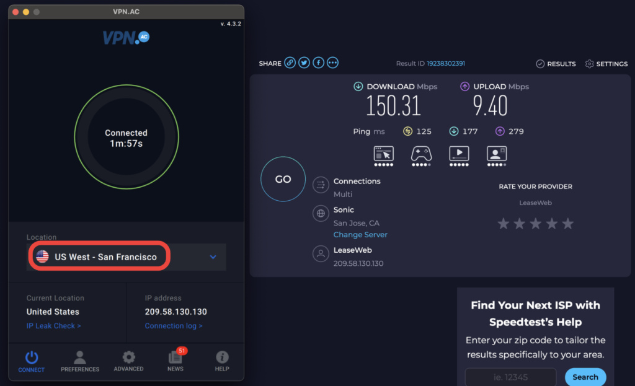Image resolution: width=635 pixels, height=386 pixels.
Task: Click the upload ping icon showing 279
Action: click(x=500, y=131)
